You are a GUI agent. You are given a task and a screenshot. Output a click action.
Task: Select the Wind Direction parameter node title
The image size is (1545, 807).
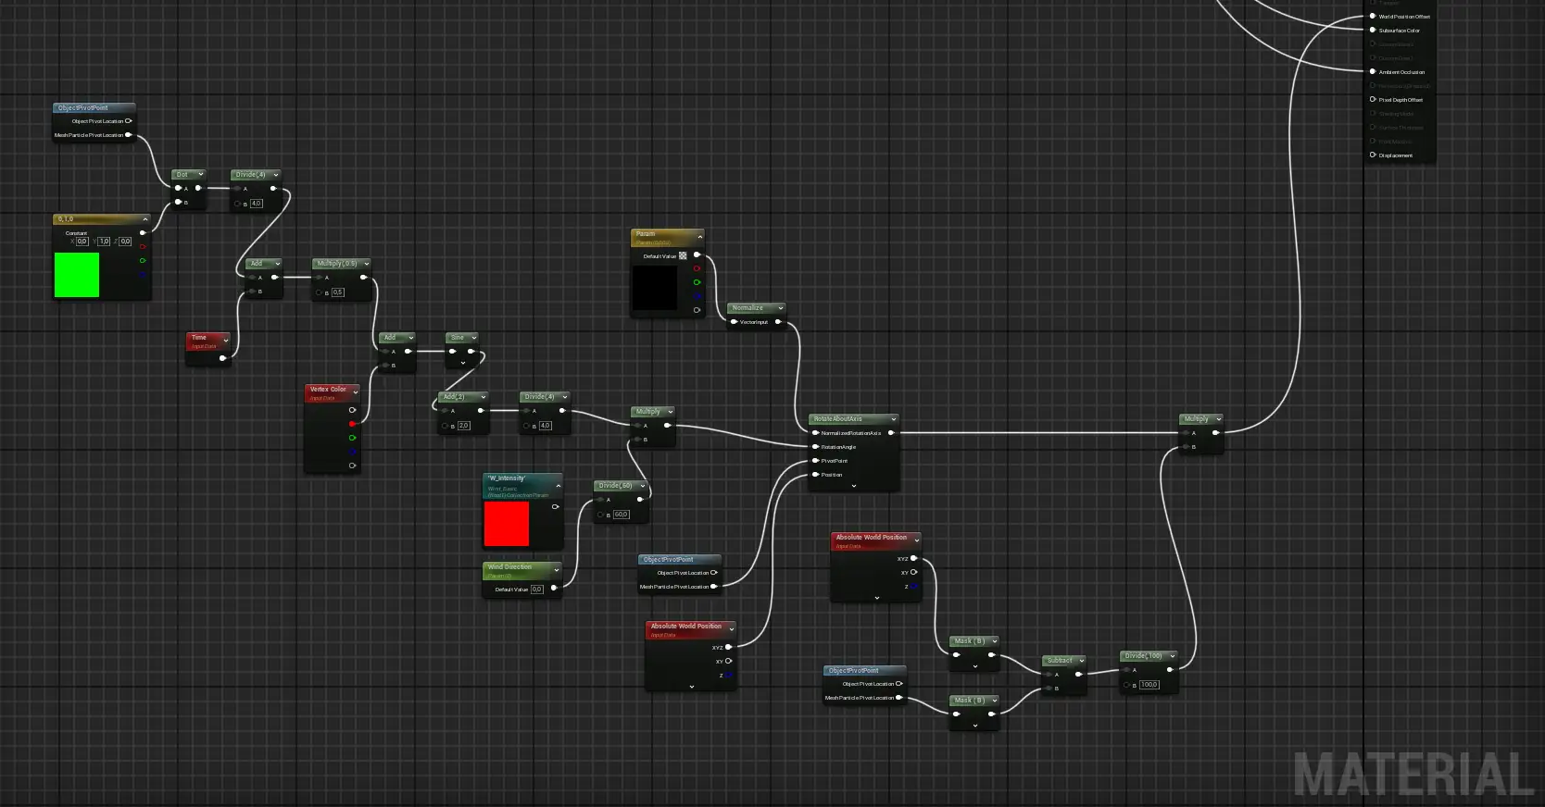pyautogui.click(x=510, y=567)
